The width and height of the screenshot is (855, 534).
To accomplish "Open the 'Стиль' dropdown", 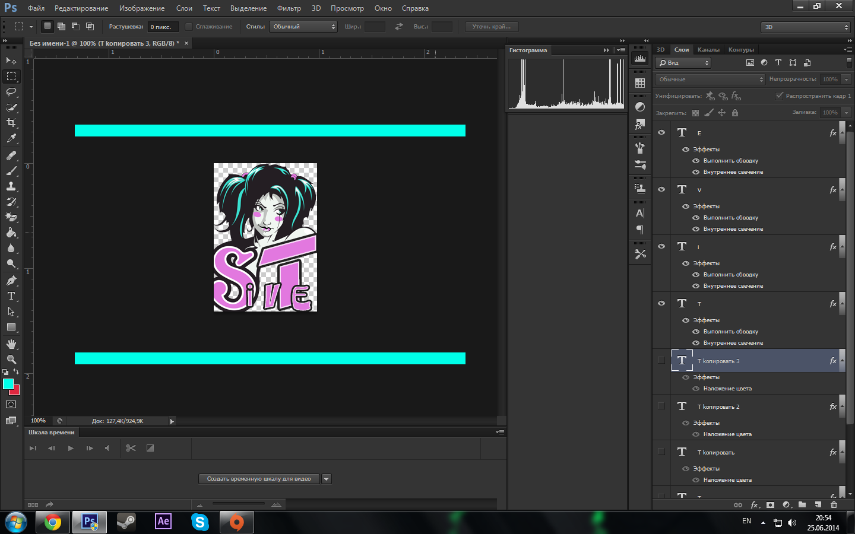I will click(303, 27).
